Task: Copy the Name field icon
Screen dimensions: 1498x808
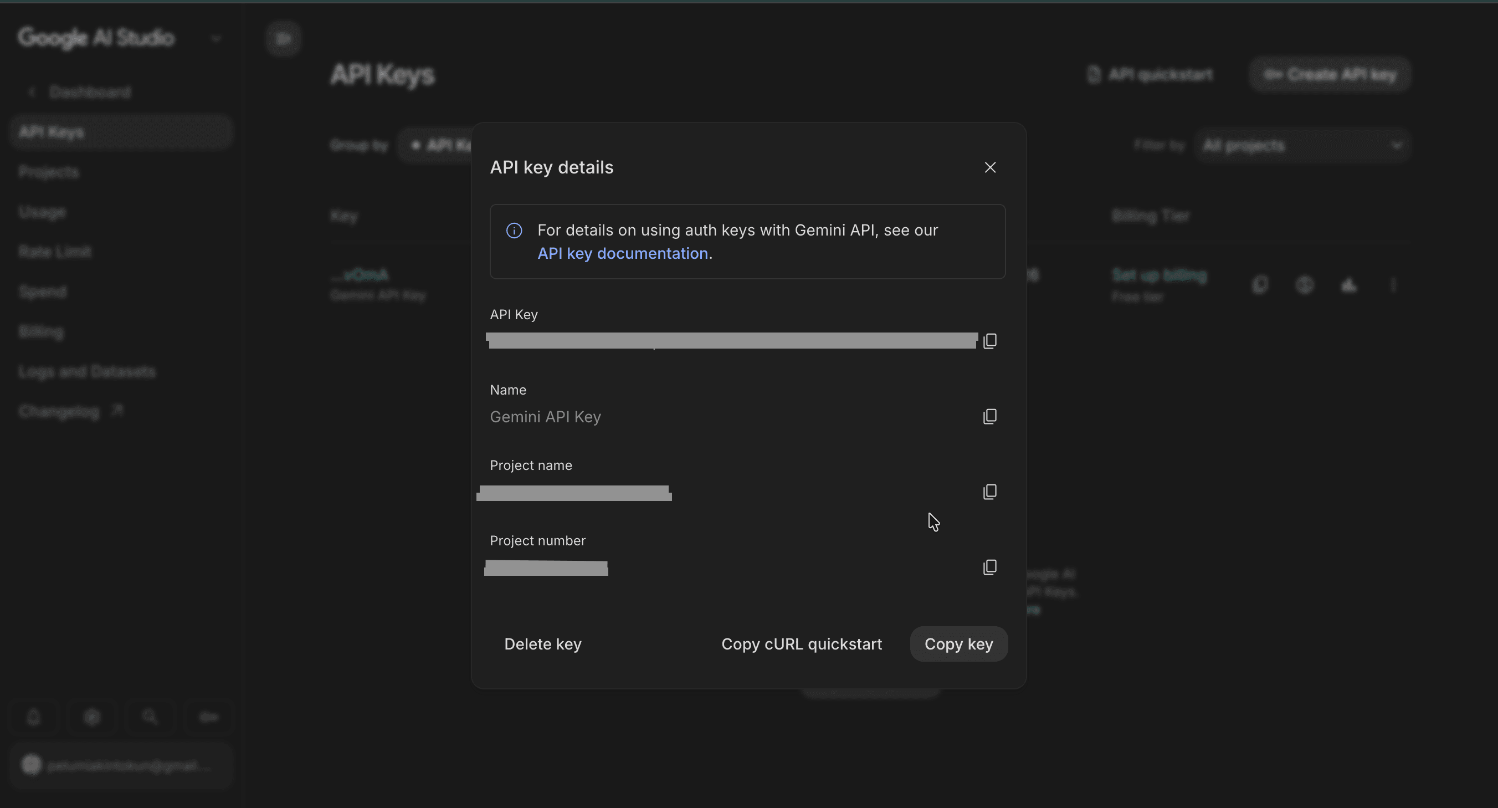Action: [x=990, y=417]
